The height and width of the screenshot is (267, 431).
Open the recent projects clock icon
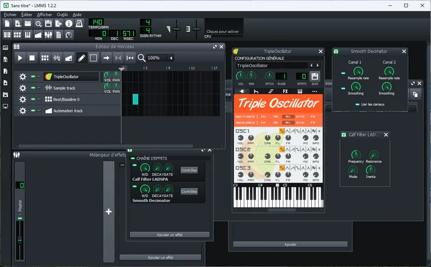pos(38,24)
